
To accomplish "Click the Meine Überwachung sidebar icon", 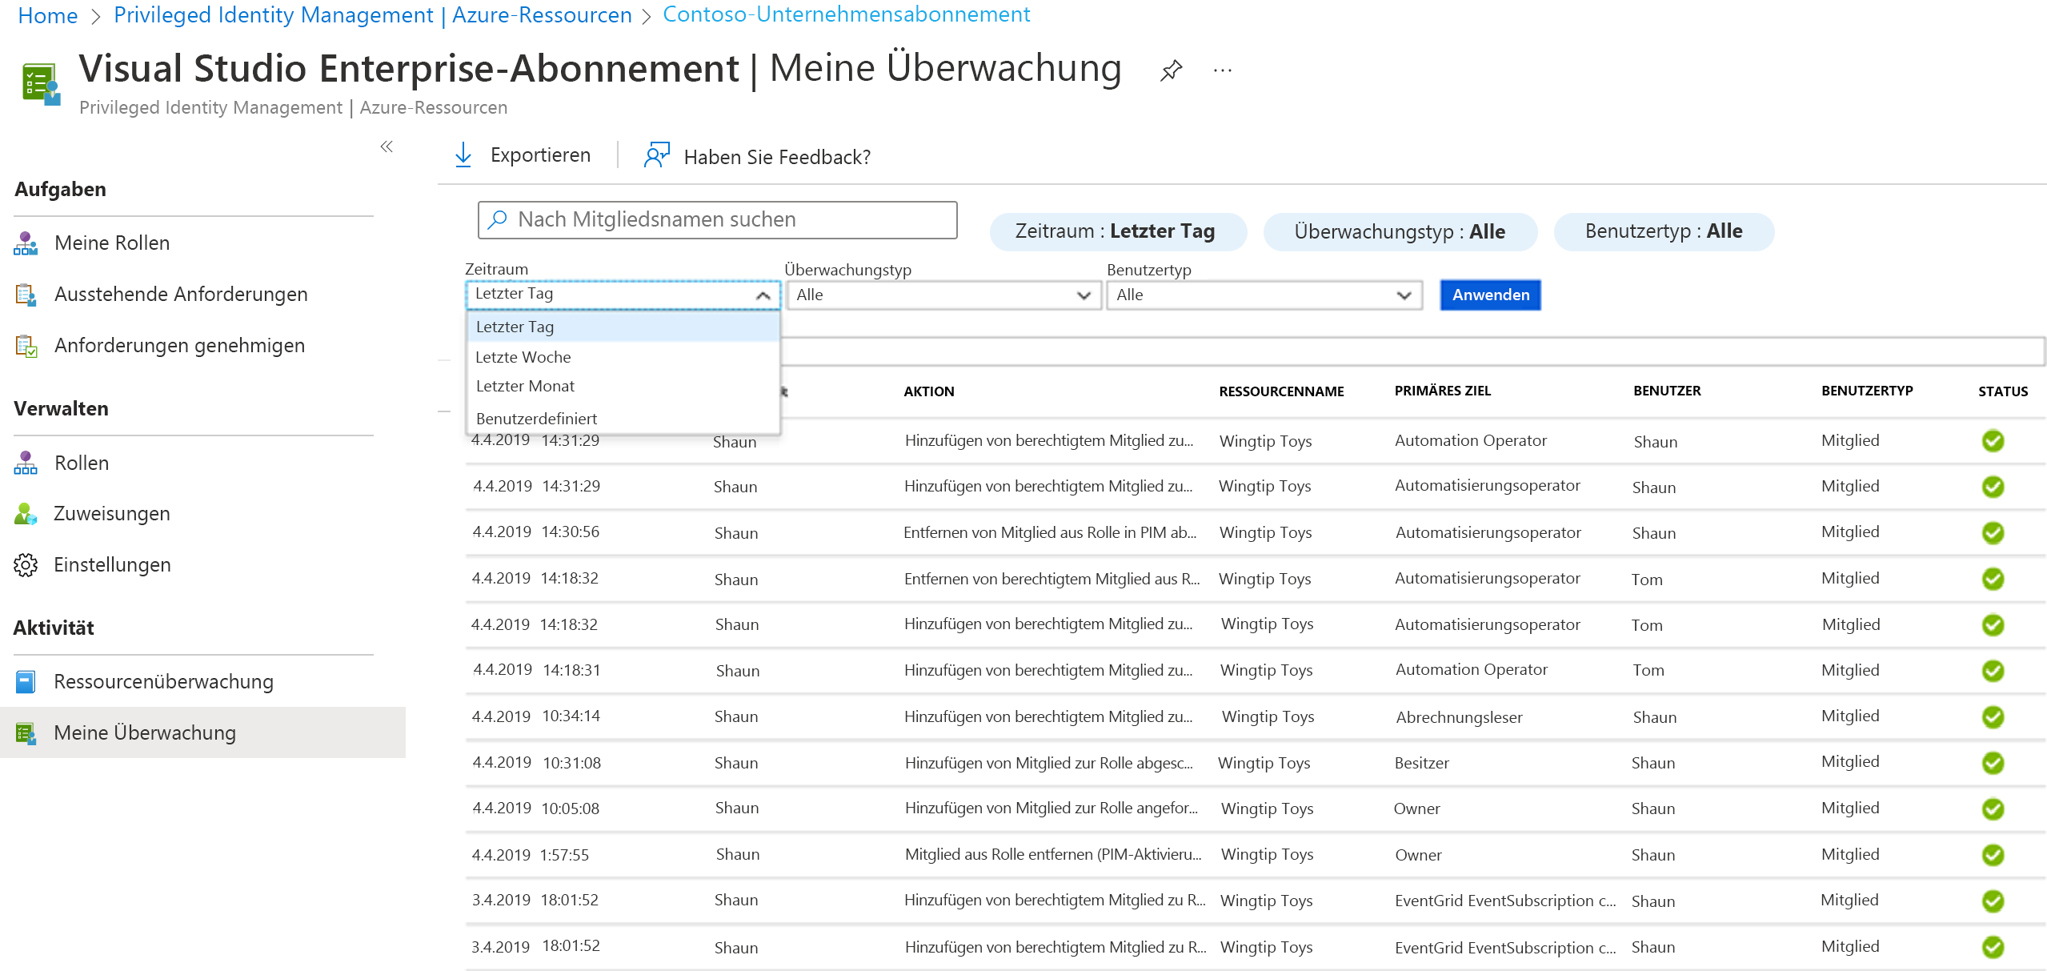I will pyautogui.click(x=26, y=733).
